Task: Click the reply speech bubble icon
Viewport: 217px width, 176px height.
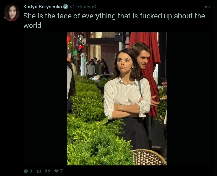Action: coord(26,171)
